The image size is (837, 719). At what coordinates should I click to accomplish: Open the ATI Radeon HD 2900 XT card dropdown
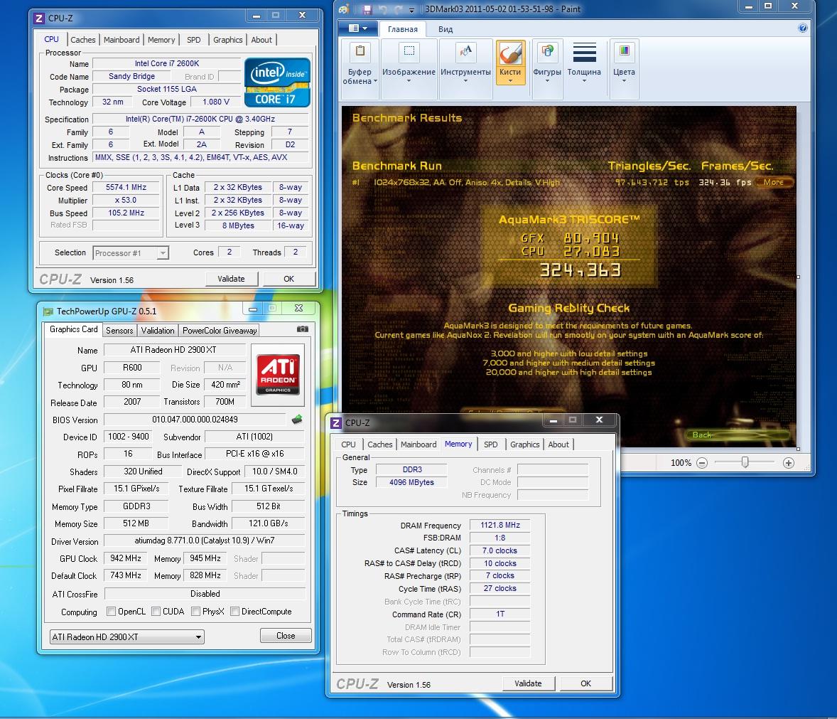pyautogui.click(x=127, y=637)
